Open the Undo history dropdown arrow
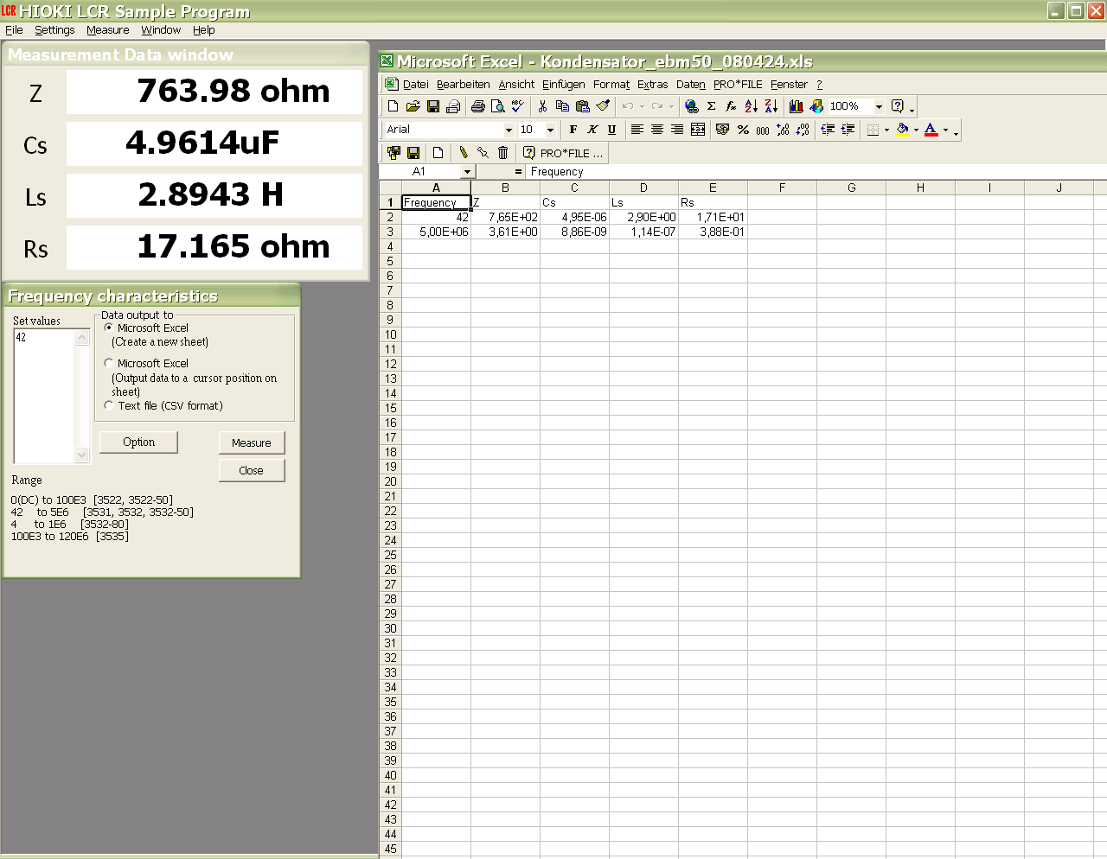1107x859 pixels. (x=642, y=106)
